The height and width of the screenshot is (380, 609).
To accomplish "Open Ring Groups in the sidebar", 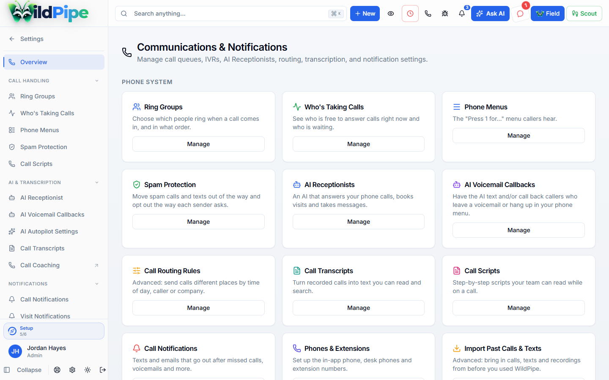I will [54, 96].
